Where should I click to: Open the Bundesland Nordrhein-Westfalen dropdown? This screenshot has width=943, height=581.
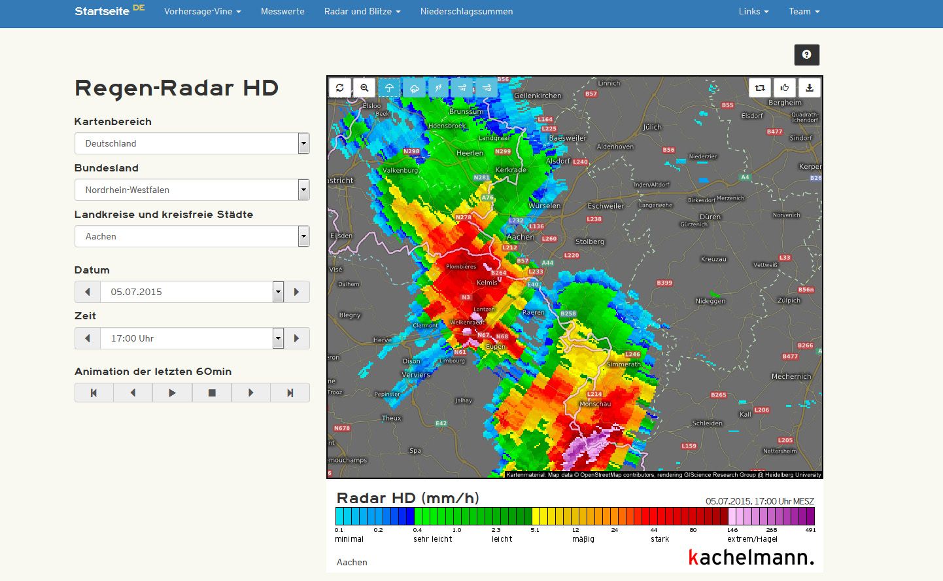click(192, 190)
